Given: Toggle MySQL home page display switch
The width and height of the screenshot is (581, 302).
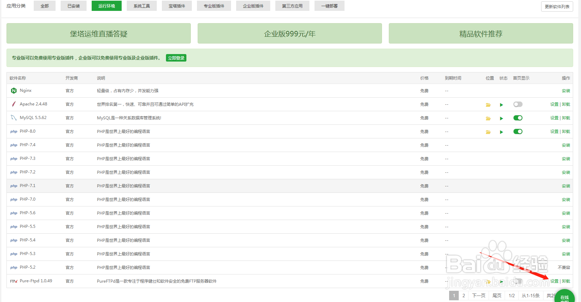Looking at the screenshot, I should [x=518, y=118].
